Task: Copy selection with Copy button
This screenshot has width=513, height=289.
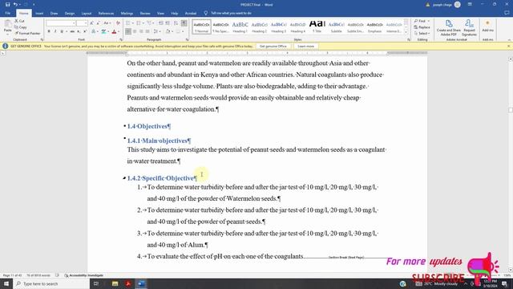Action: [x=20, y=27]
